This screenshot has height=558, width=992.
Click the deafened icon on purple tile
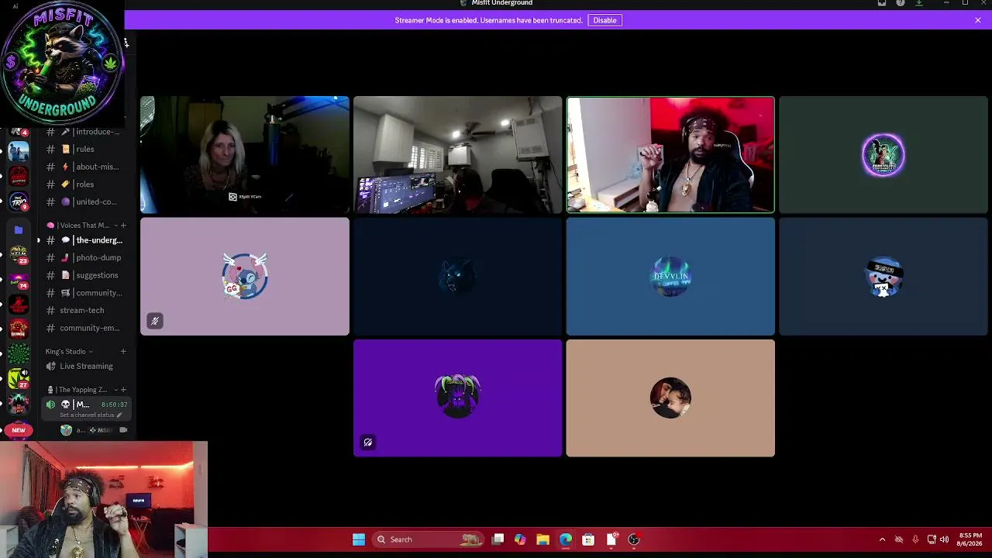[x=368, y=443]
